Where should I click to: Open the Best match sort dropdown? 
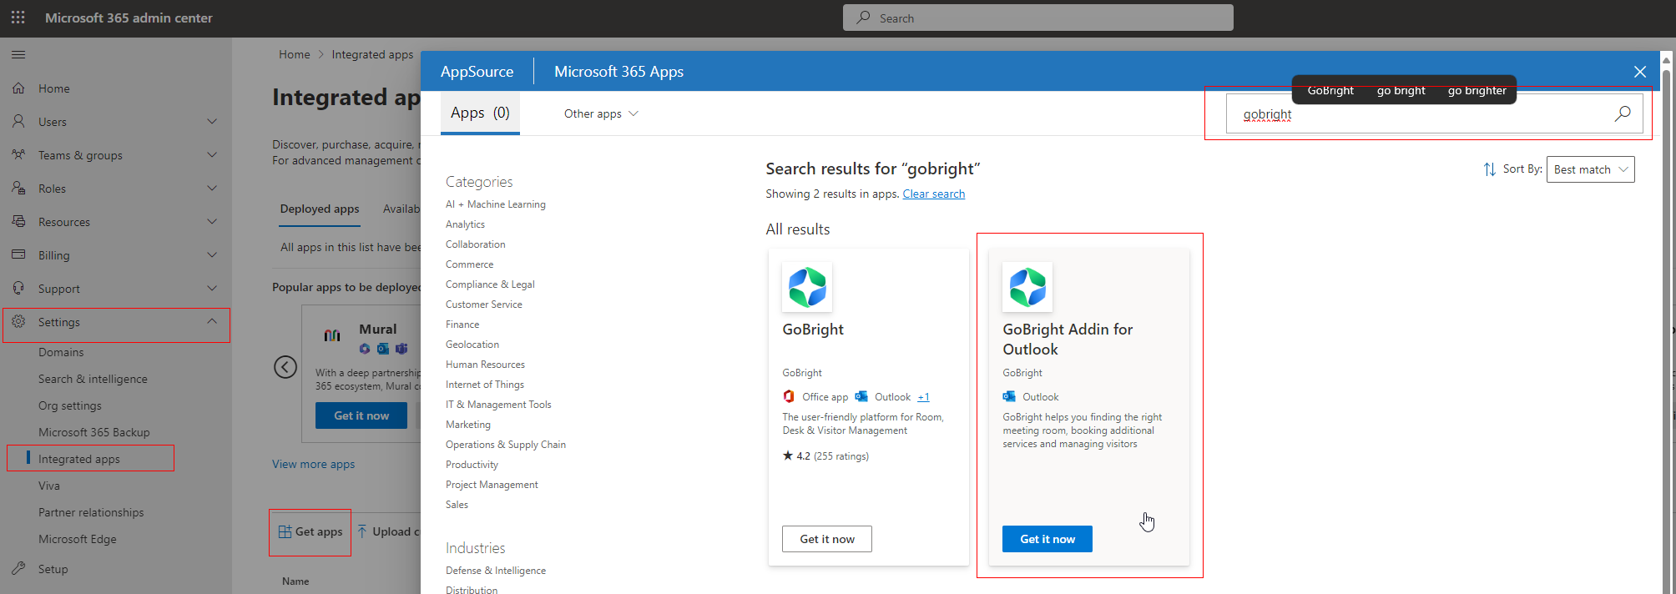[x=1590, y=169]
